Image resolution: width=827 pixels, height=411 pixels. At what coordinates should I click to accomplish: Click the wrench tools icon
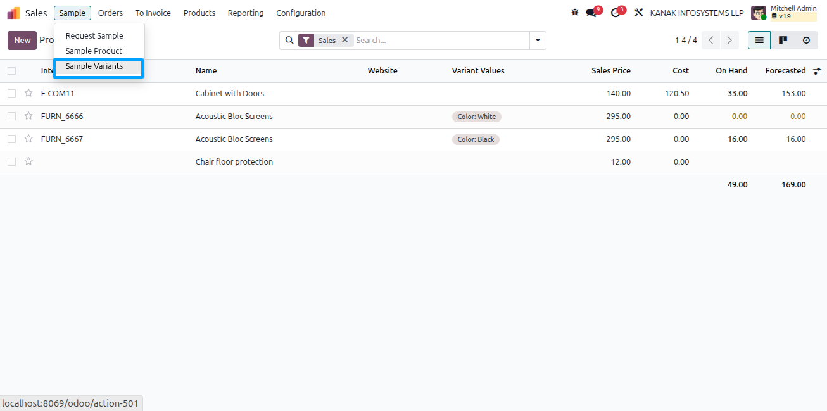[639, 13]
